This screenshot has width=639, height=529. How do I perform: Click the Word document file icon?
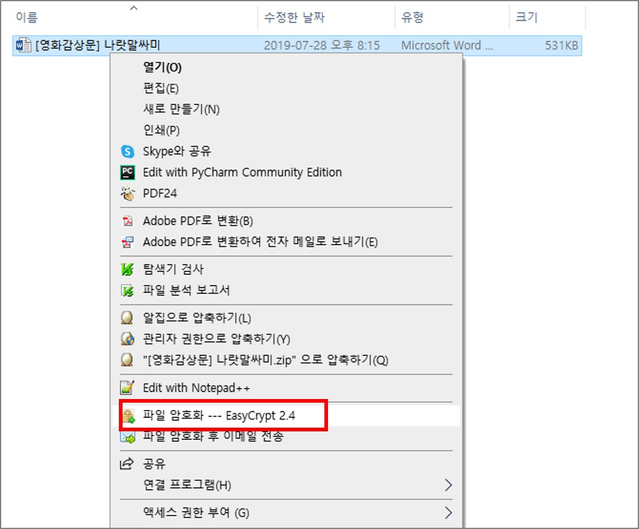click(23, 45)
